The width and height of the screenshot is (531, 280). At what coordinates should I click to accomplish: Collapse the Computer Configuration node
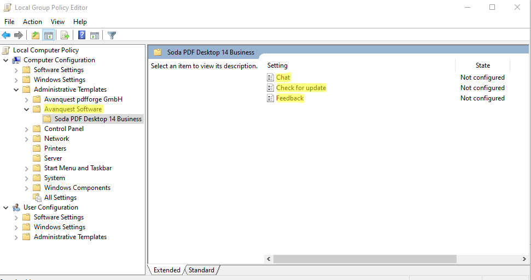tap(6, 61)
